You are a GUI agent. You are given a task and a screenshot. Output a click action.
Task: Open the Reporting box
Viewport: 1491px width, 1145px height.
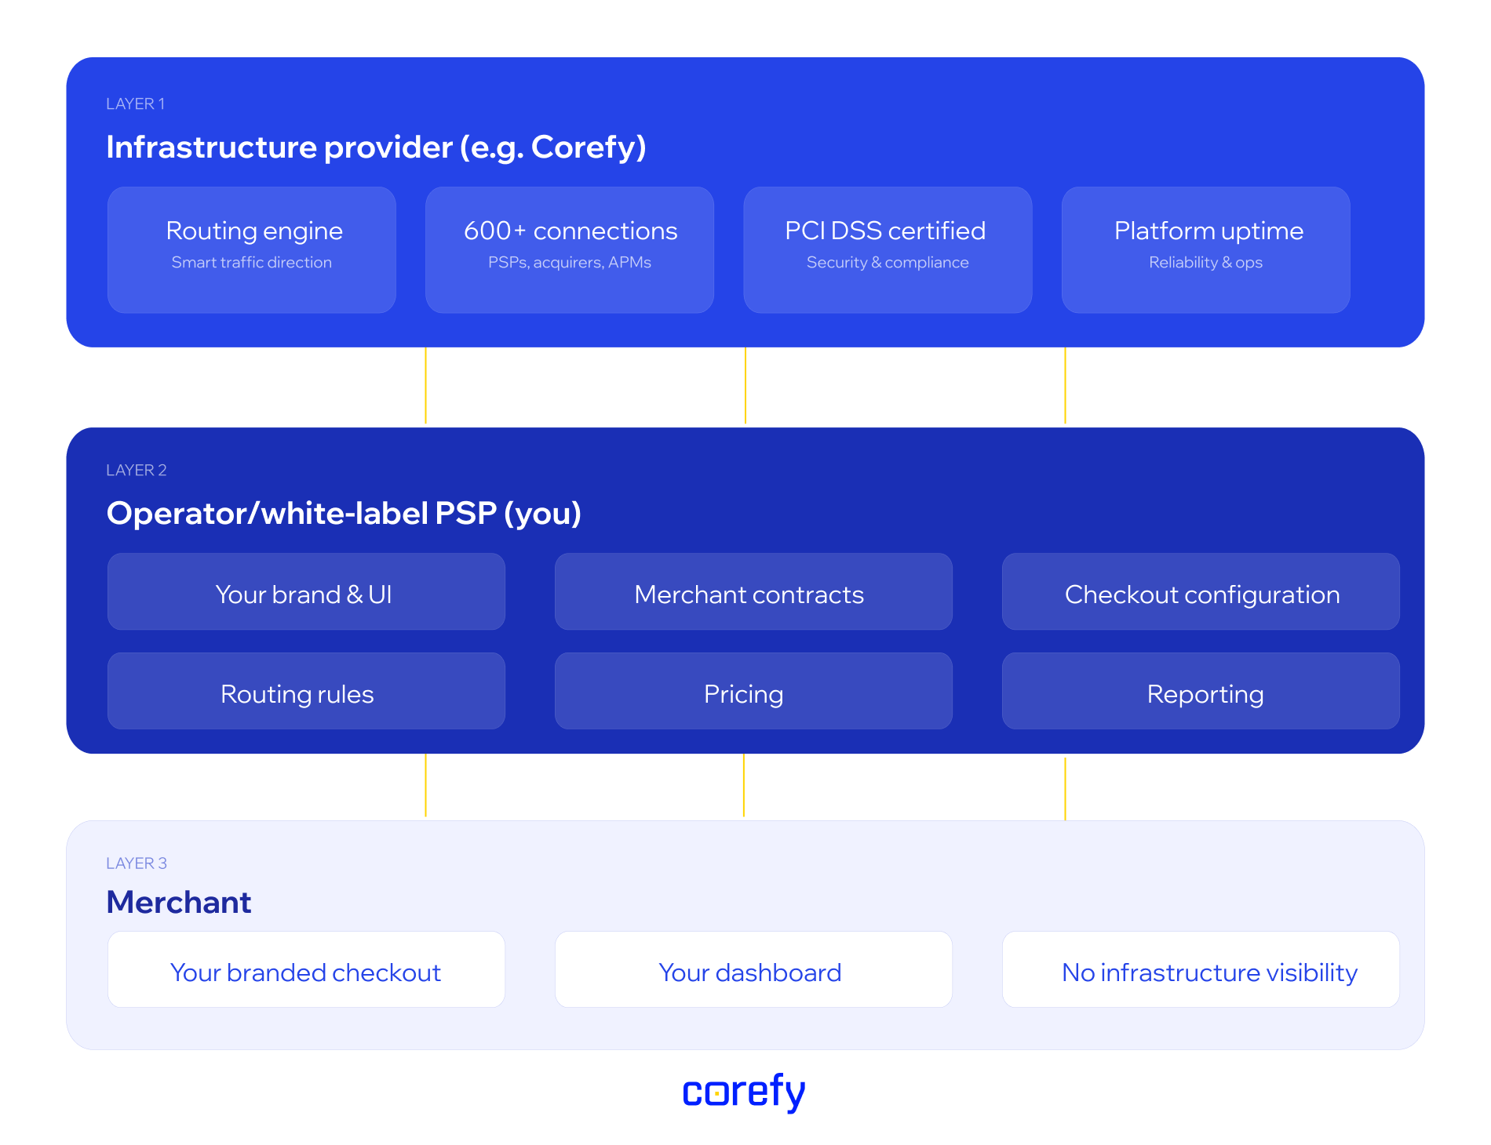pos(1201,692)
